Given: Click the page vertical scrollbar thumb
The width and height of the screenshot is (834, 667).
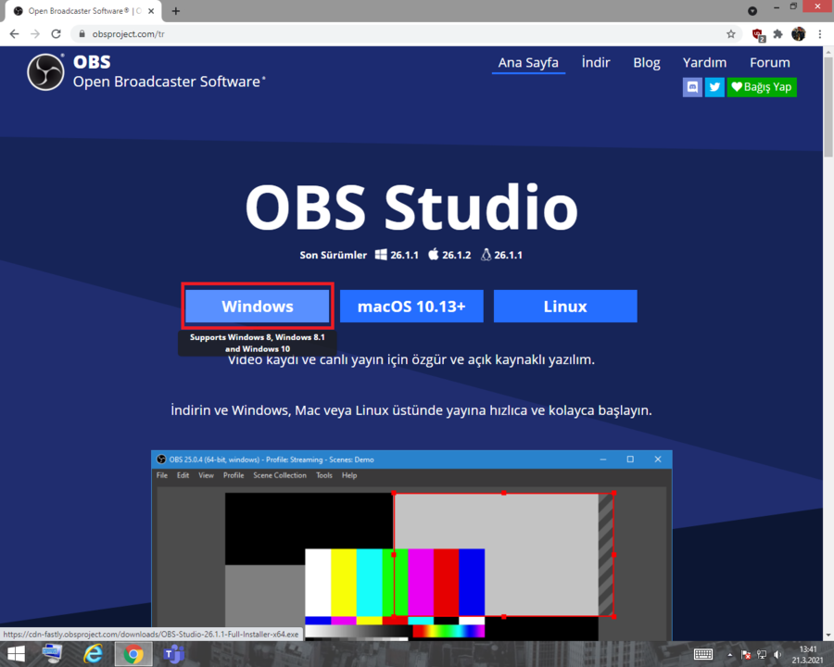Looking at the screenshot, I should pos(828,107).
